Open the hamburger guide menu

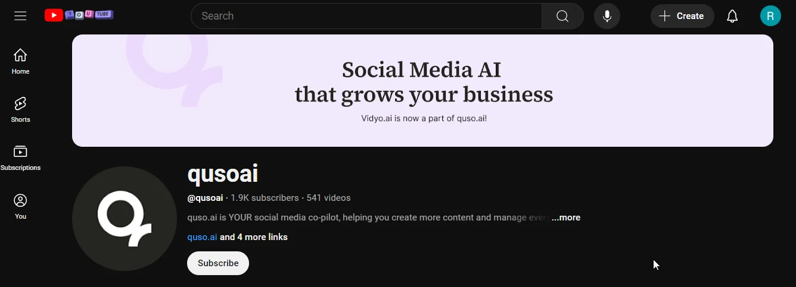20,16
